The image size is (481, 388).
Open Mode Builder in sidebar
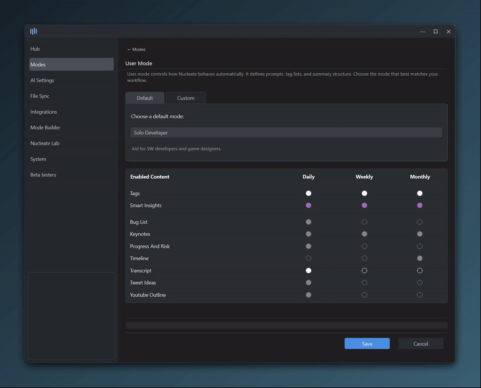tap(71, 128)
